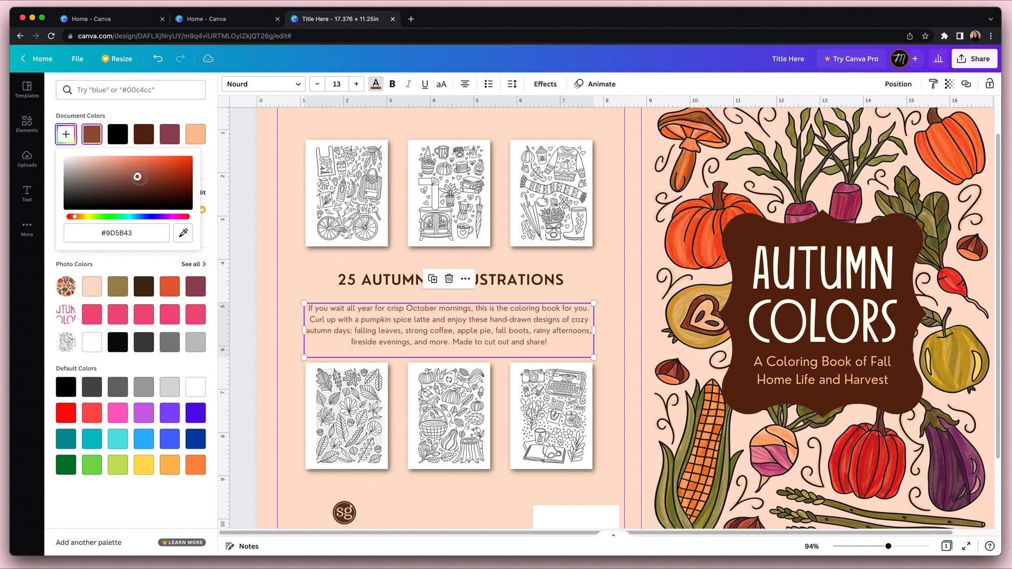Open line spacing settings icon
Screen dimensions: 1012x569
[512, 84]
